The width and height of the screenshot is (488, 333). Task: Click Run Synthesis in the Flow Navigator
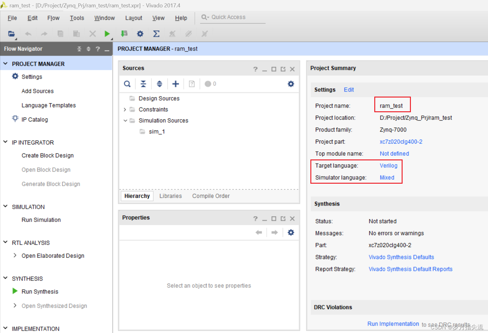click(x=40, y=292)
